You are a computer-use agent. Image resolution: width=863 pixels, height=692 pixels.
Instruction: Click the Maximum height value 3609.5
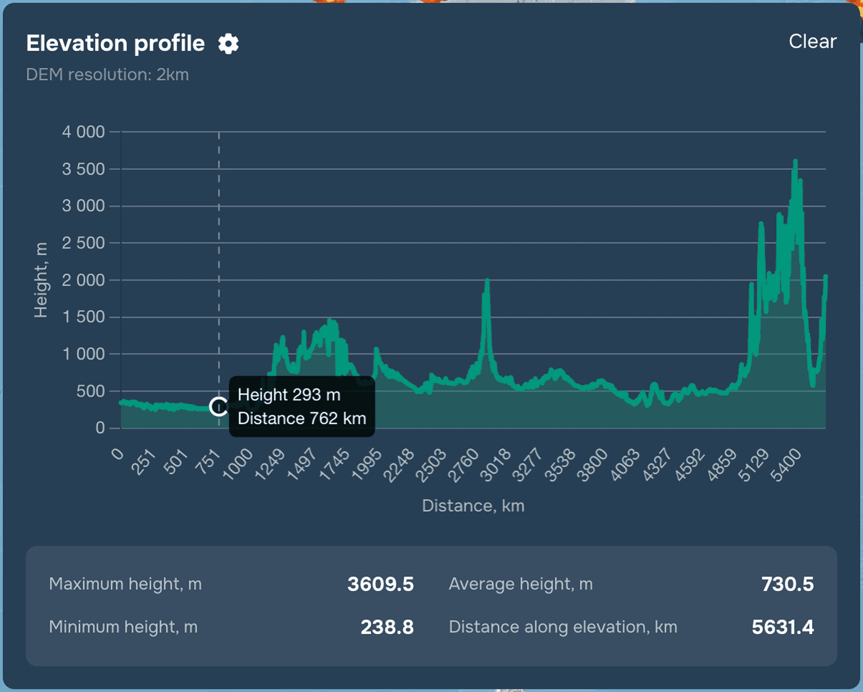pyautogui.click(x=380, y=584)
